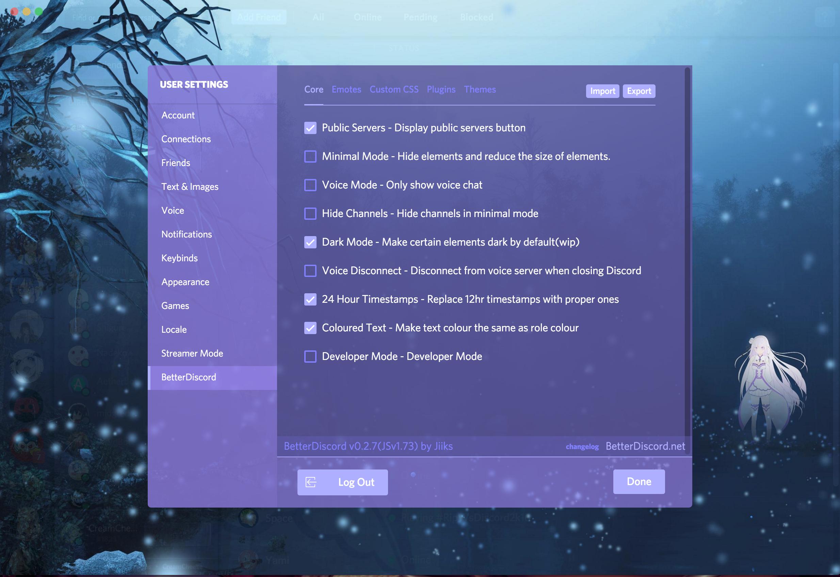This screenshot has width=840, height=577.
Task: Open the Custom CSS tab
Action: click(x=394, y=89)
